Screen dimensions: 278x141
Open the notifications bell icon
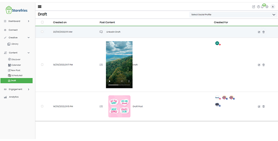point(262,7)
